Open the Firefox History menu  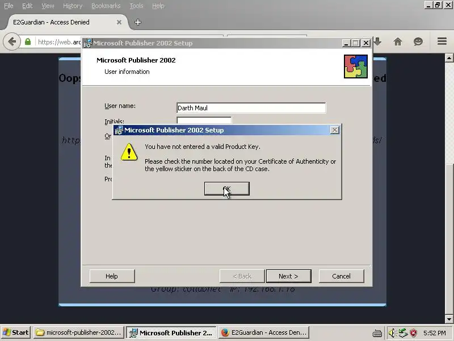[73, 6]
